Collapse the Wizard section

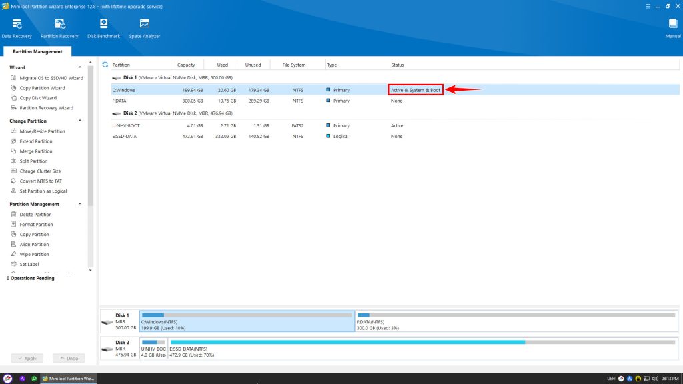coord(80,67)
